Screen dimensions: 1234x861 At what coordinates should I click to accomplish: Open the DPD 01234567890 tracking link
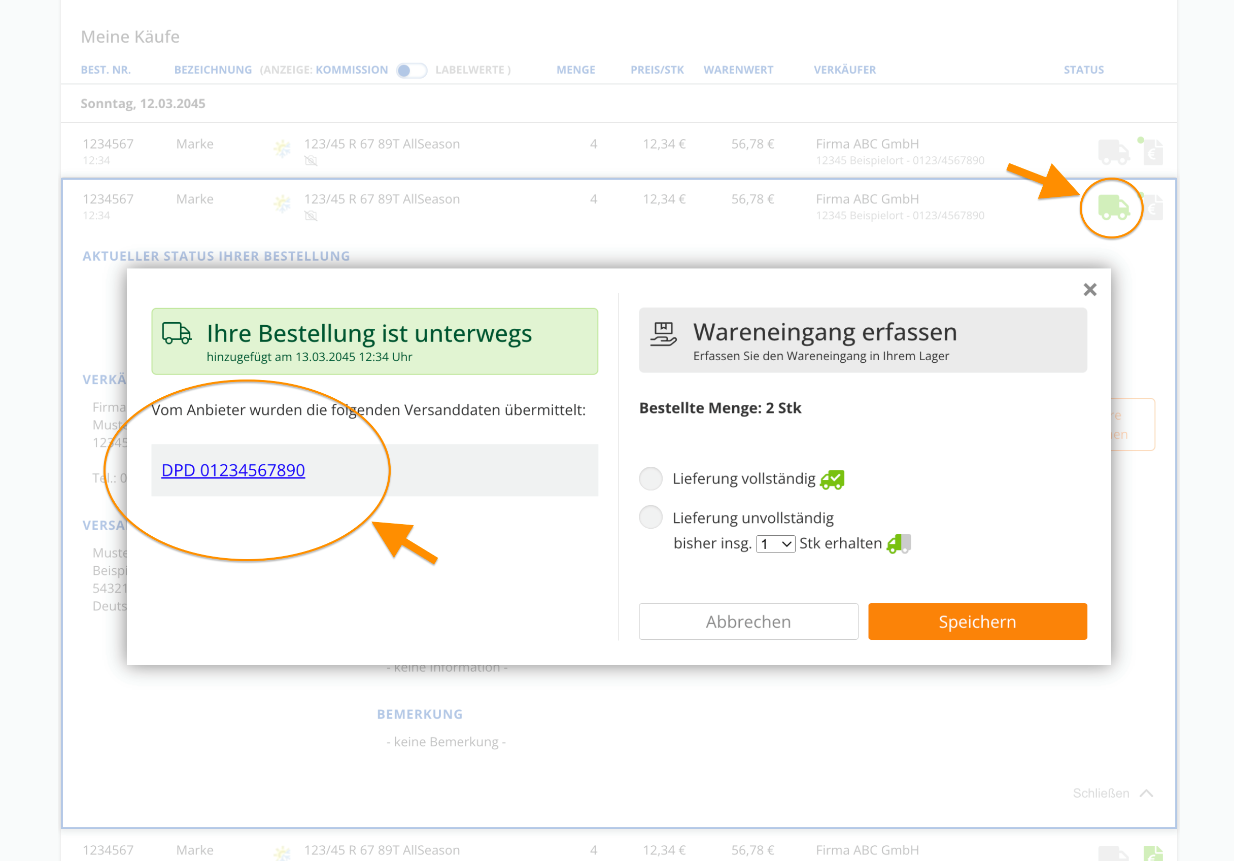233,470
